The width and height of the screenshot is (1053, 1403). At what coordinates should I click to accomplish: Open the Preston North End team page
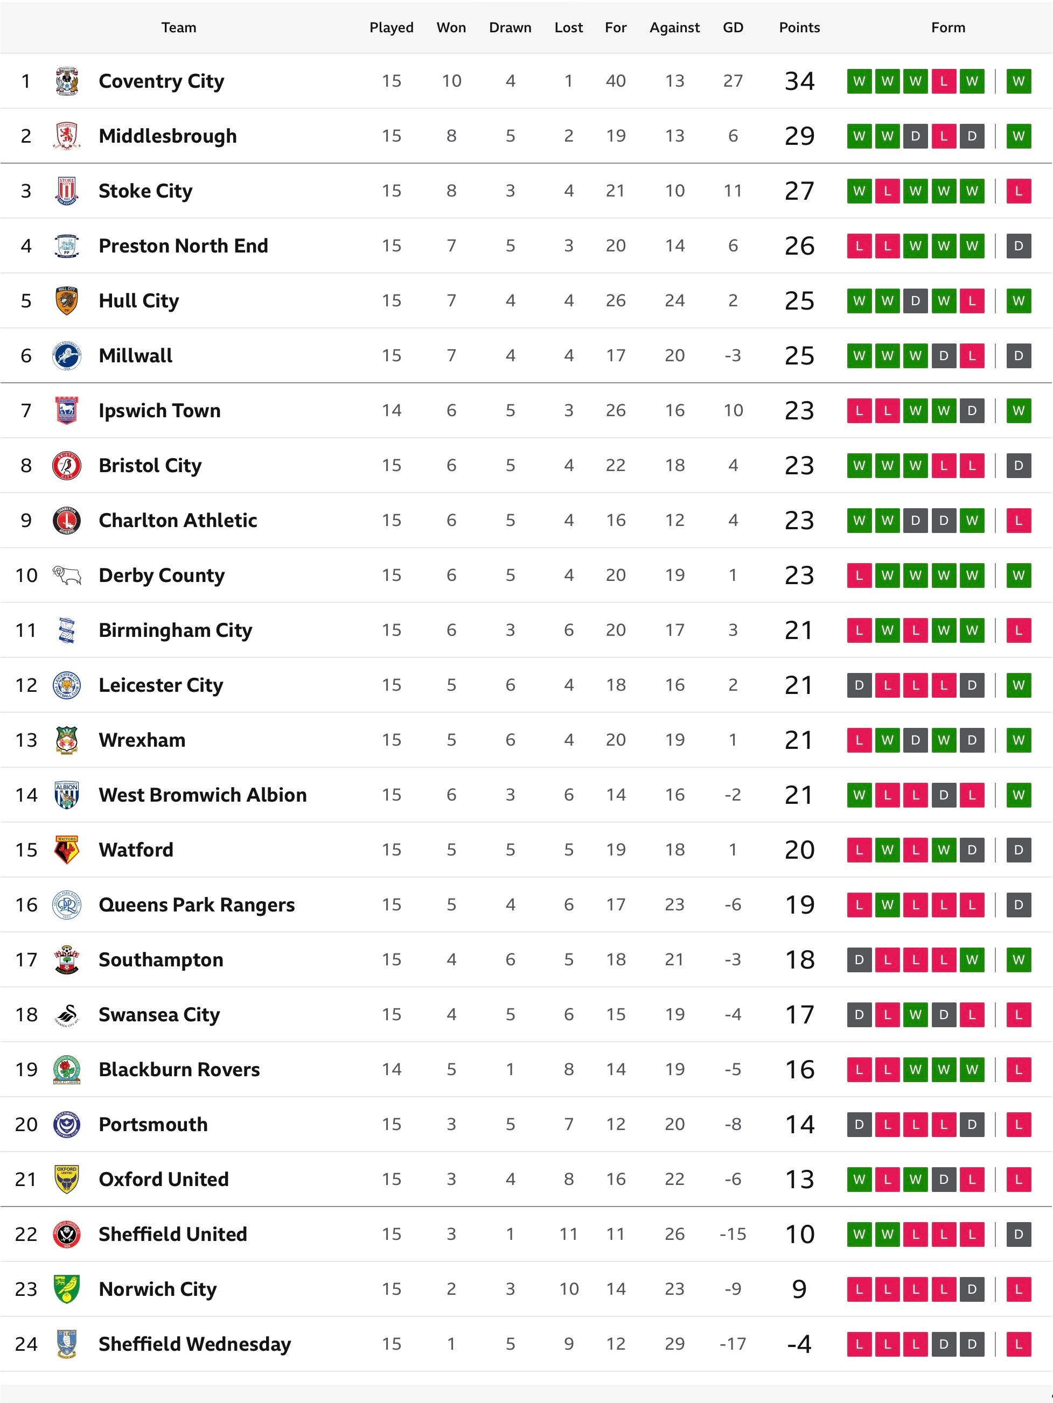click(x=184, y=246)
